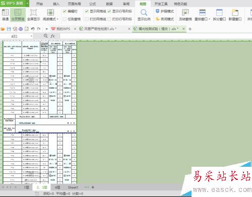Click New Window (新建窗口) icon
Screen dimensions: 252x197
coord(235,13)
